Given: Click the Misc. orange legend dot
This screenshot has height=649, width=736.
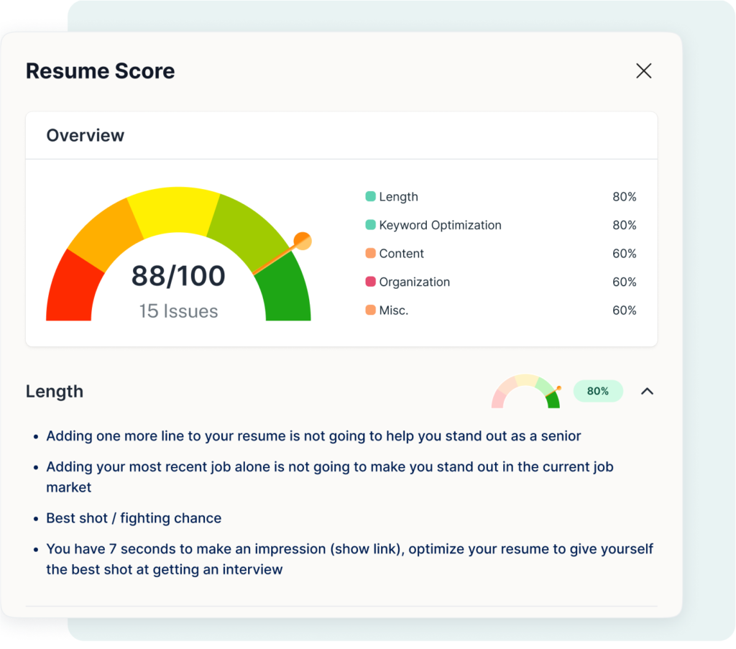Looking at the screenshot, I should (x=370, y=310).
